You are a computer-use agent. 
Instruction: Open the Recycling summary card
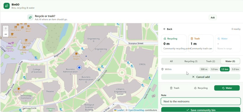pos(174,43)
